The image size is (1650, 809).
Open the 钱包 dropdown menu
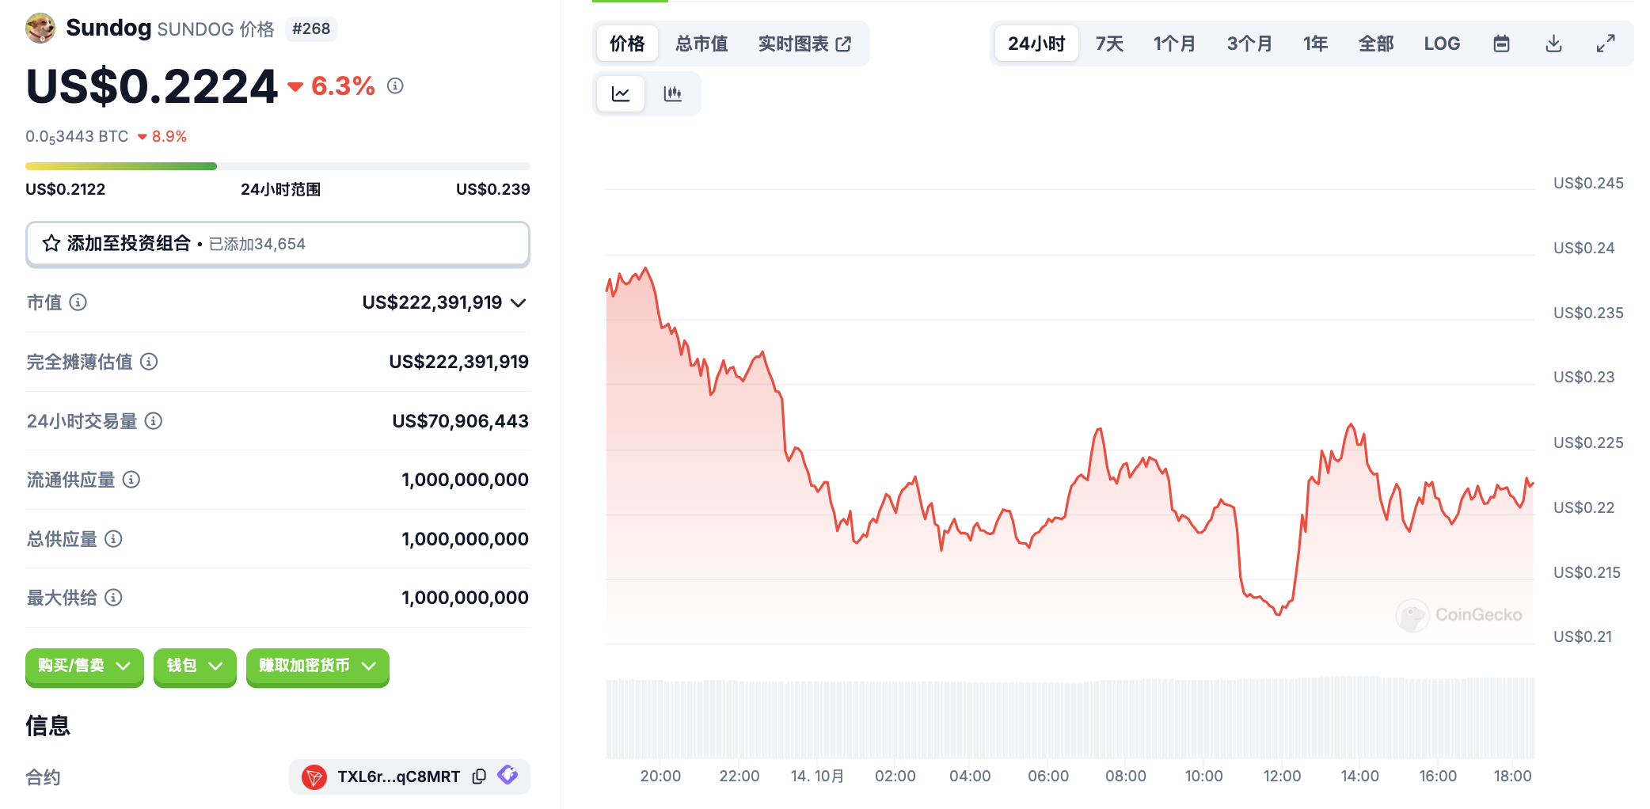pyautogui.click(x=195, y=666)
